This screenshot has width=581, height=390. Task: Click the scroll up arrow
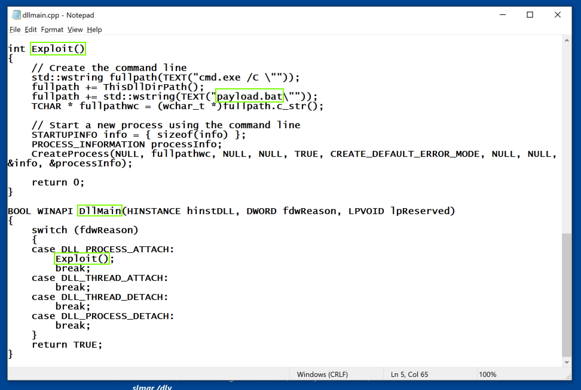point(567,41)
